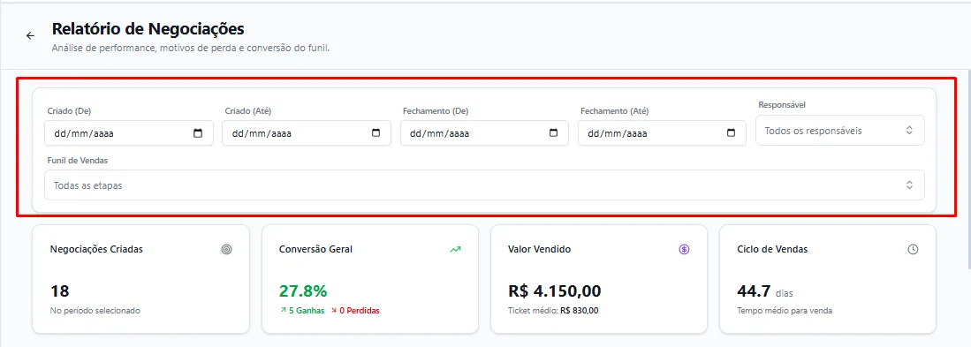
Task: Click 'No período selecionado' caption
Action: click(95, 311)
